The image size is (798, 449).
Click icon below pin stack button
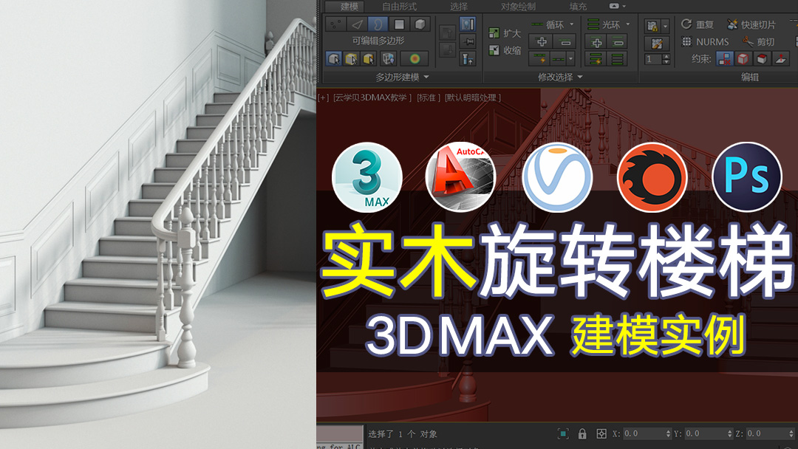[x=467, y=59]
